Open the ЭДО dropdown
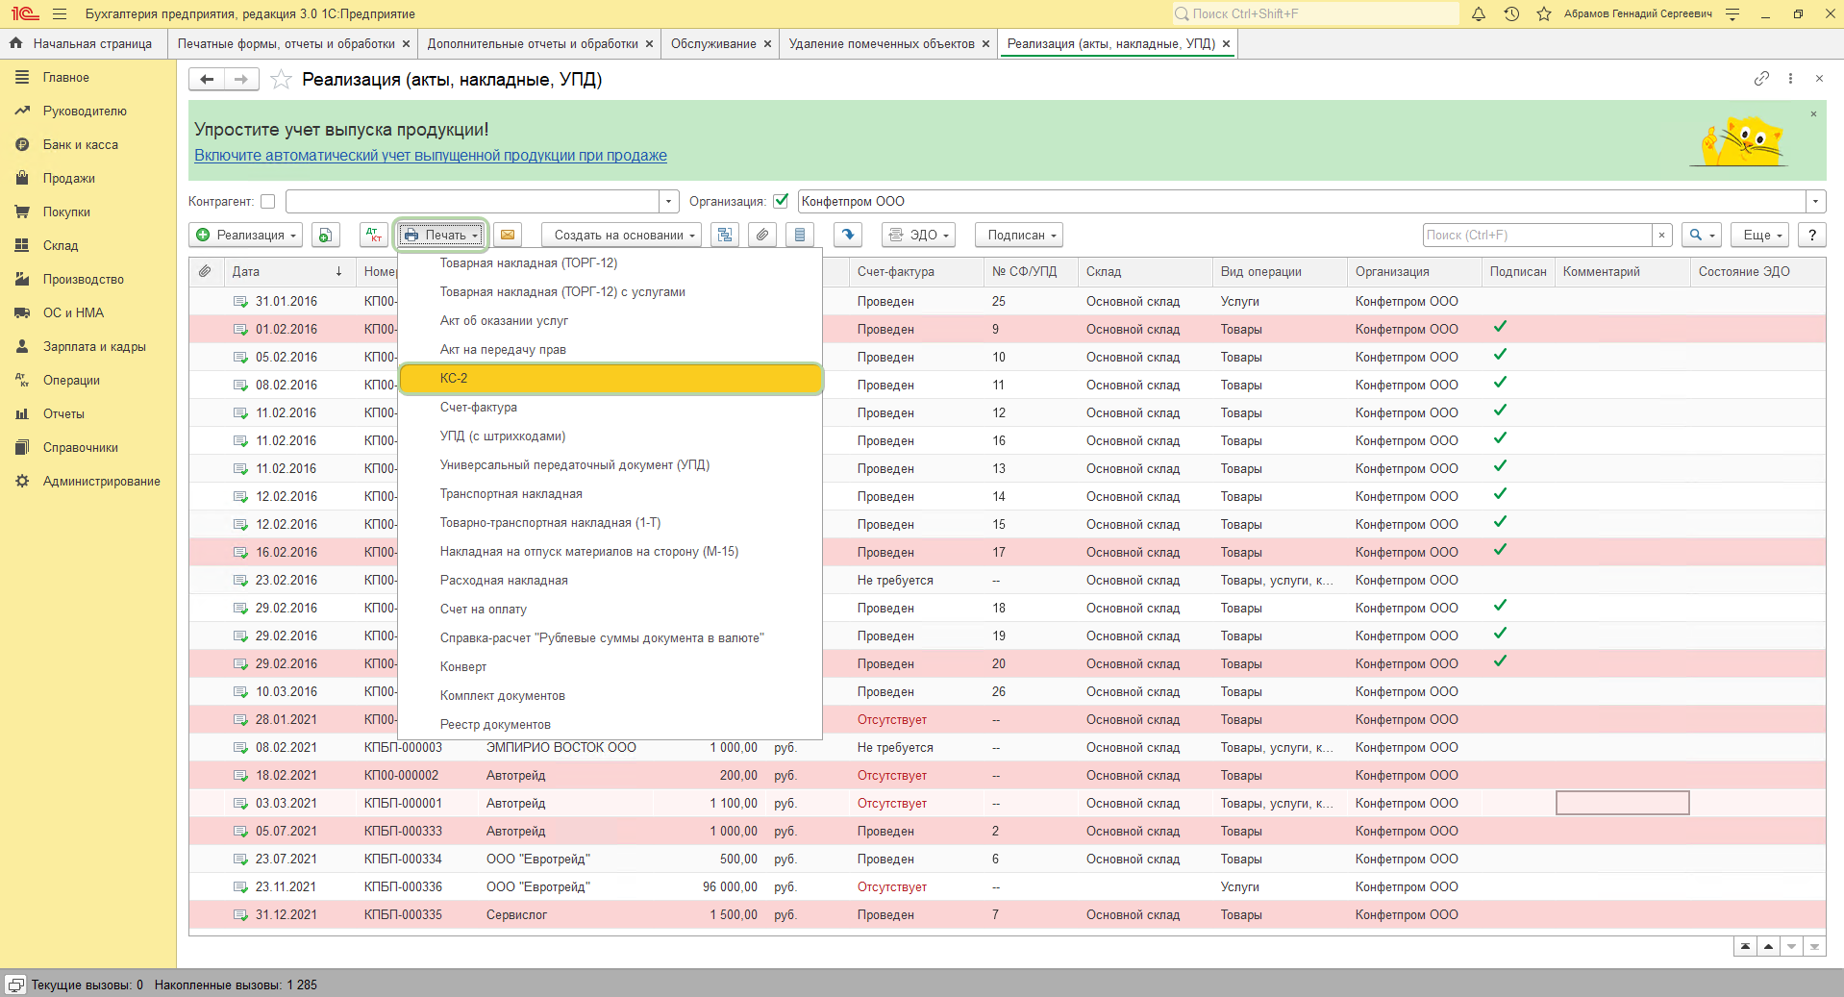 tap(919, 236)
